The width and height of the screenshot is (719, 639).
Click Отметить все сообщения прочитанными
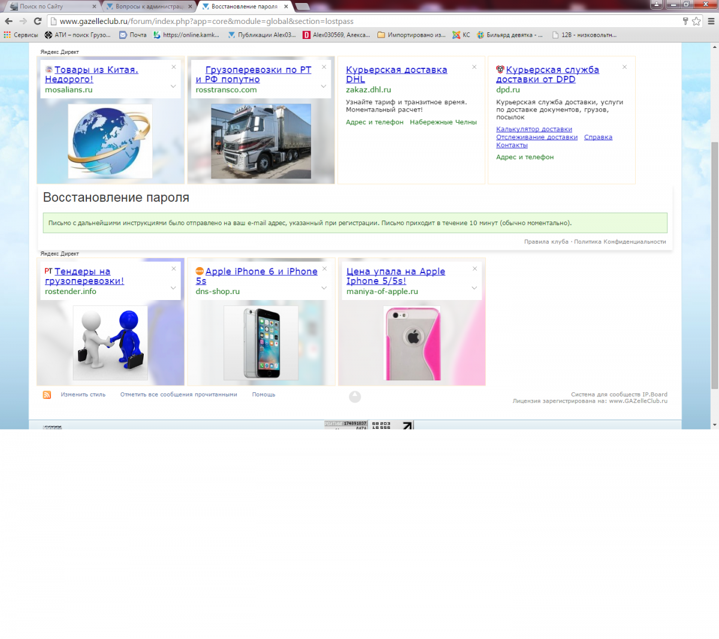click(179, 395)
